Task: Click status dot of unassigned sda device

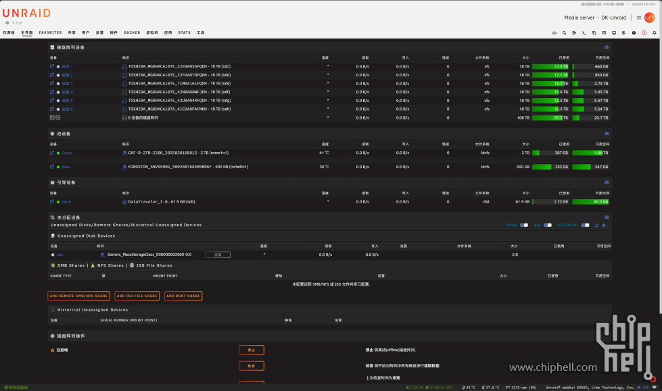Action: (53, 255)
